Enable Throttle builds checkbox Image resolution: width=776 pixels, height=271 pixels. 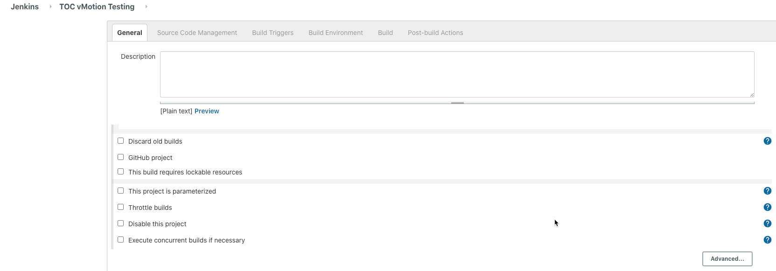pyautogui.click(x=121, y=207)
